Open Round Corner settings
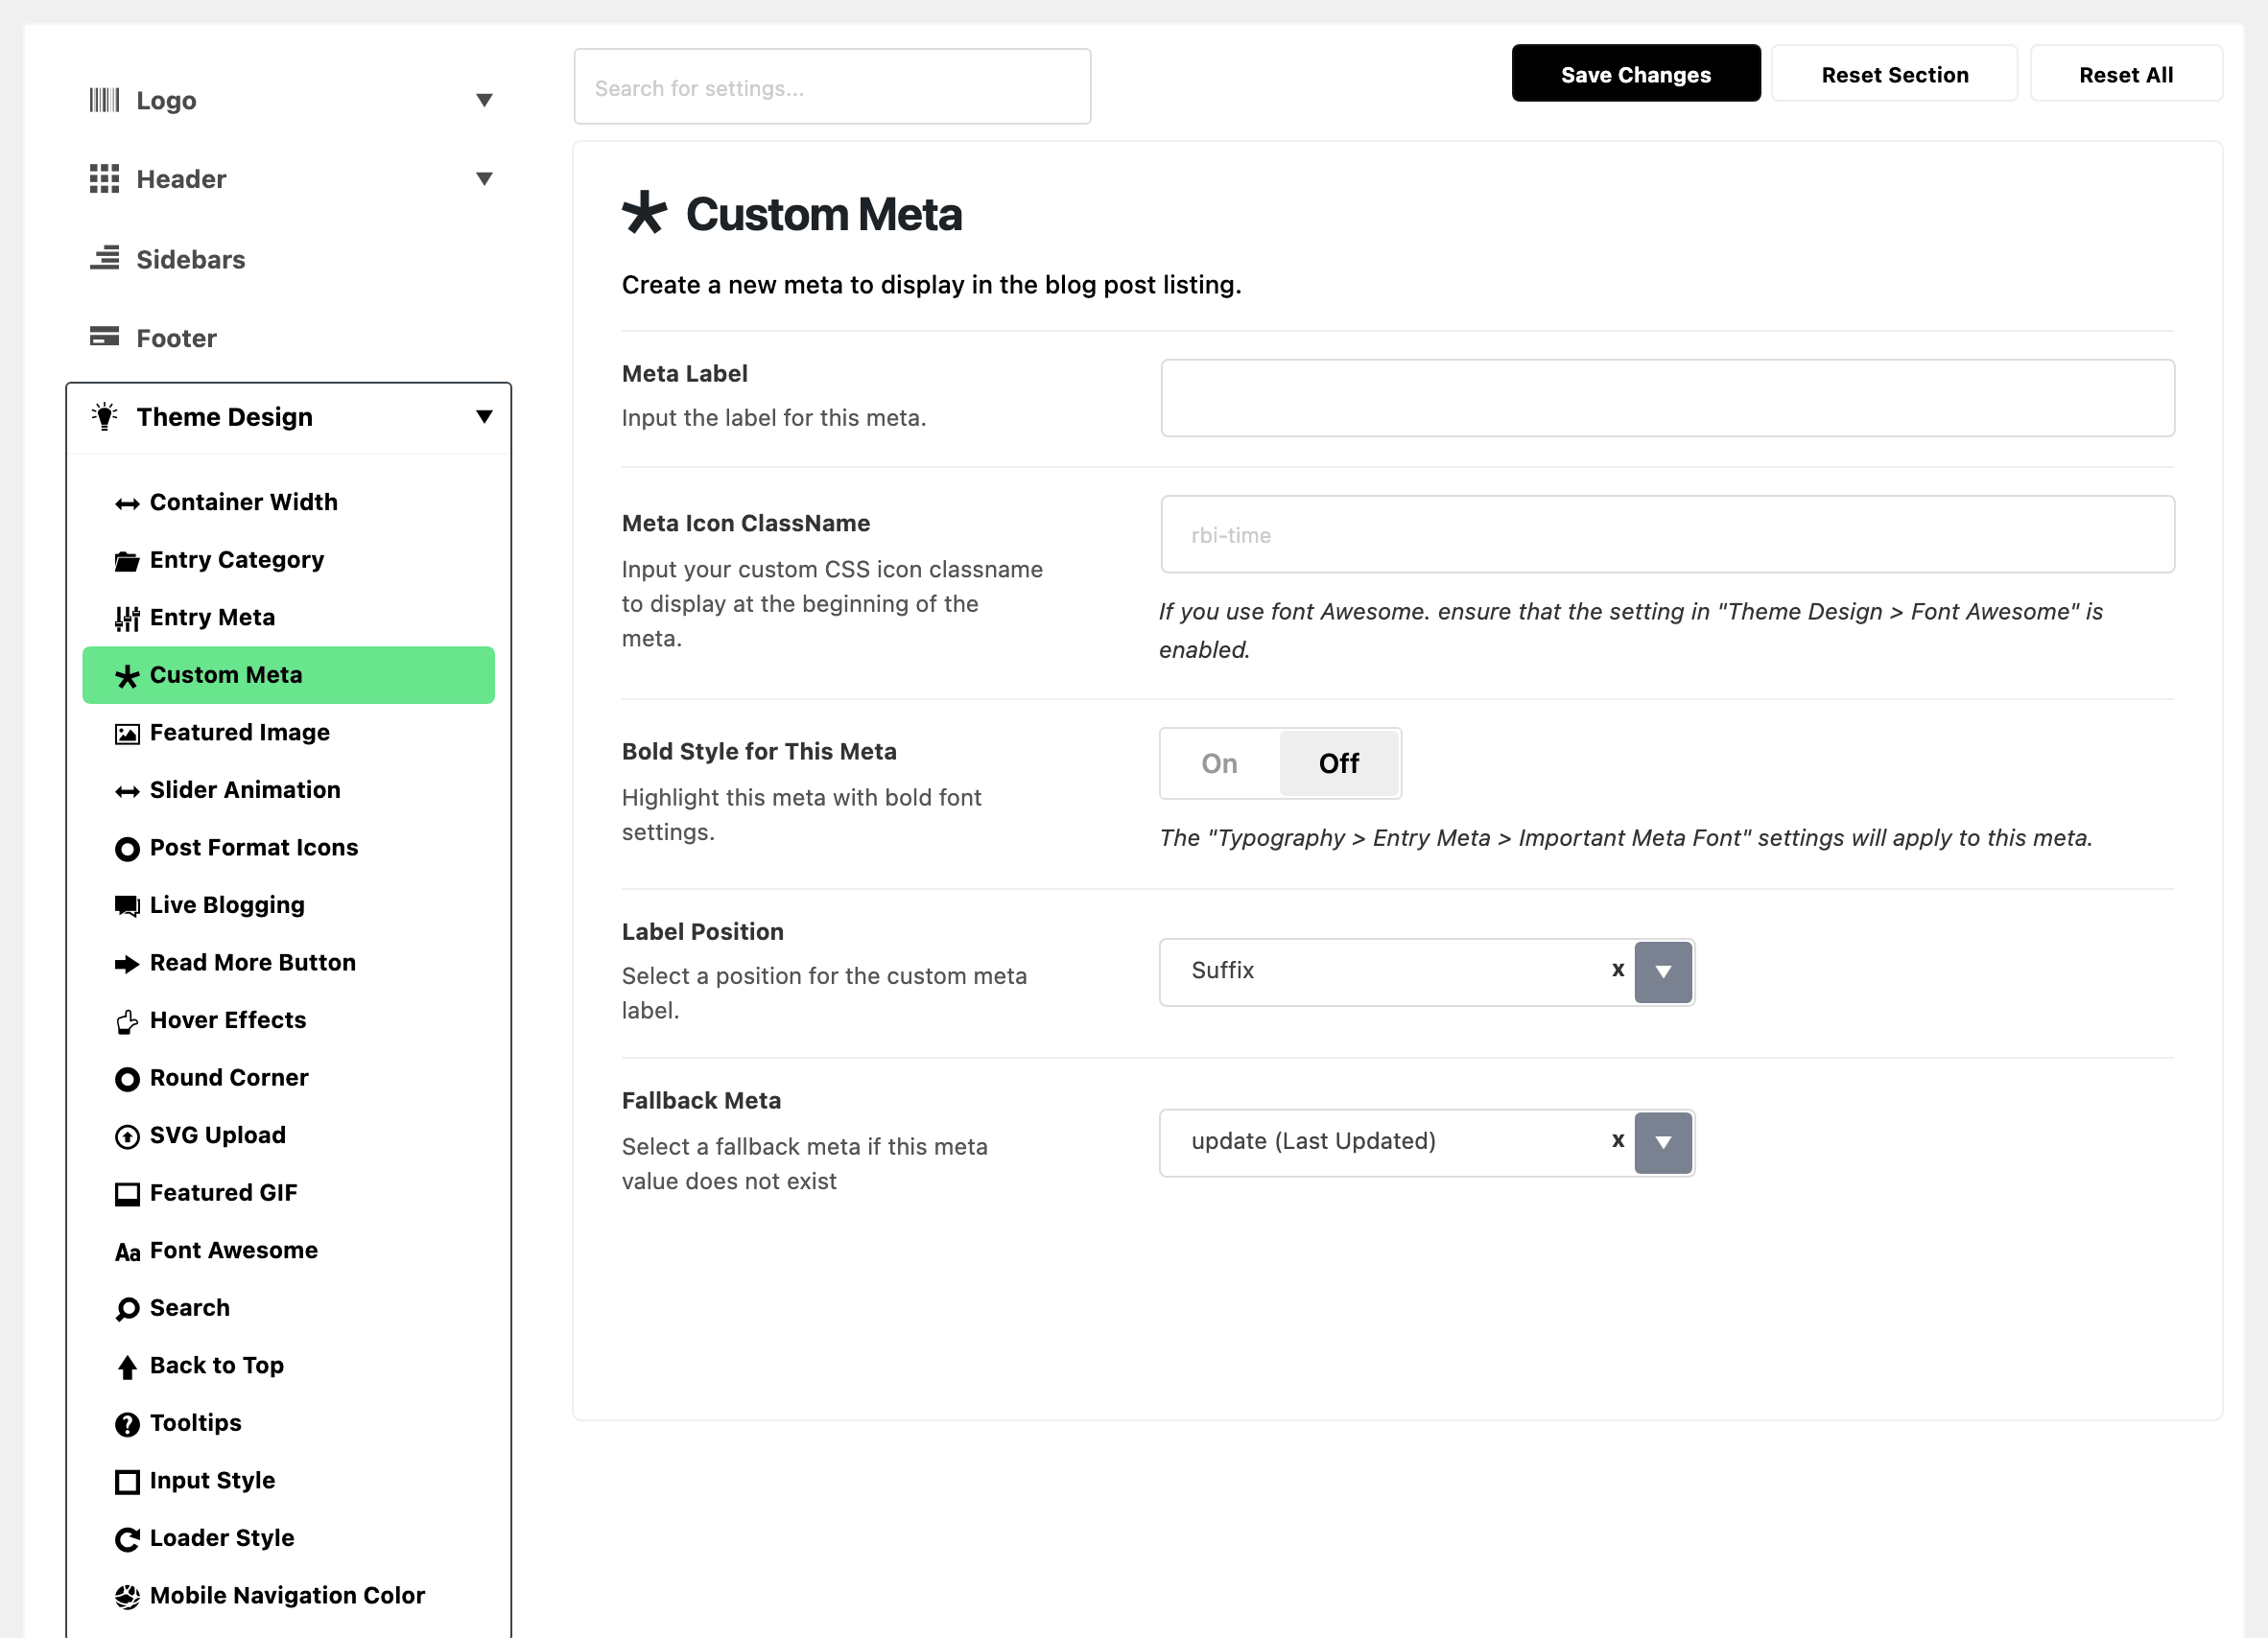Screen dimensions: 2268x1638 pyautogui.click(x=288, y=1077)
